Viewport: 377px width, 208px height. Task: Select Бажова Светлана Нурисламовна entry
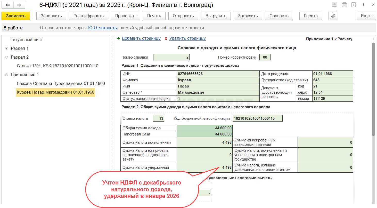tap(61, 84)
